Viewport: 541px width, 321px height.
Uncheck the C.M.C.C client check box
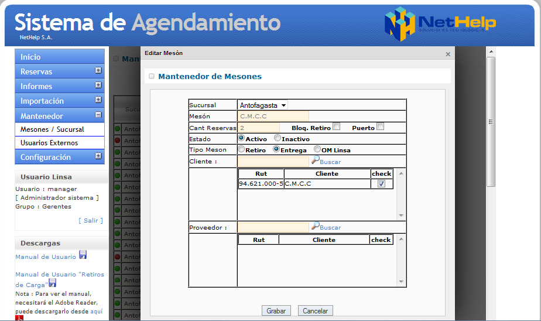[381, 183]
